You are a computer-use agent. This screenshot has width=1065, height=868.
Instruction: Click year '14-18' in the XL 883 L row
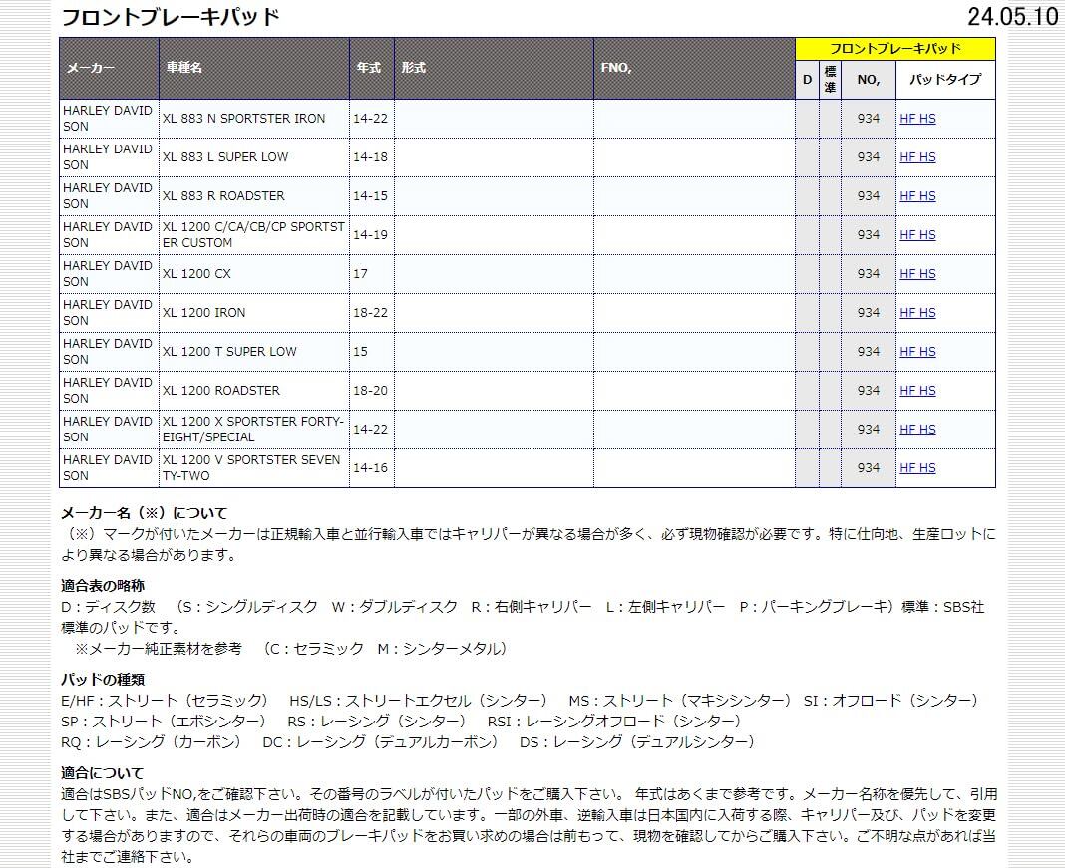pos(370,156)
